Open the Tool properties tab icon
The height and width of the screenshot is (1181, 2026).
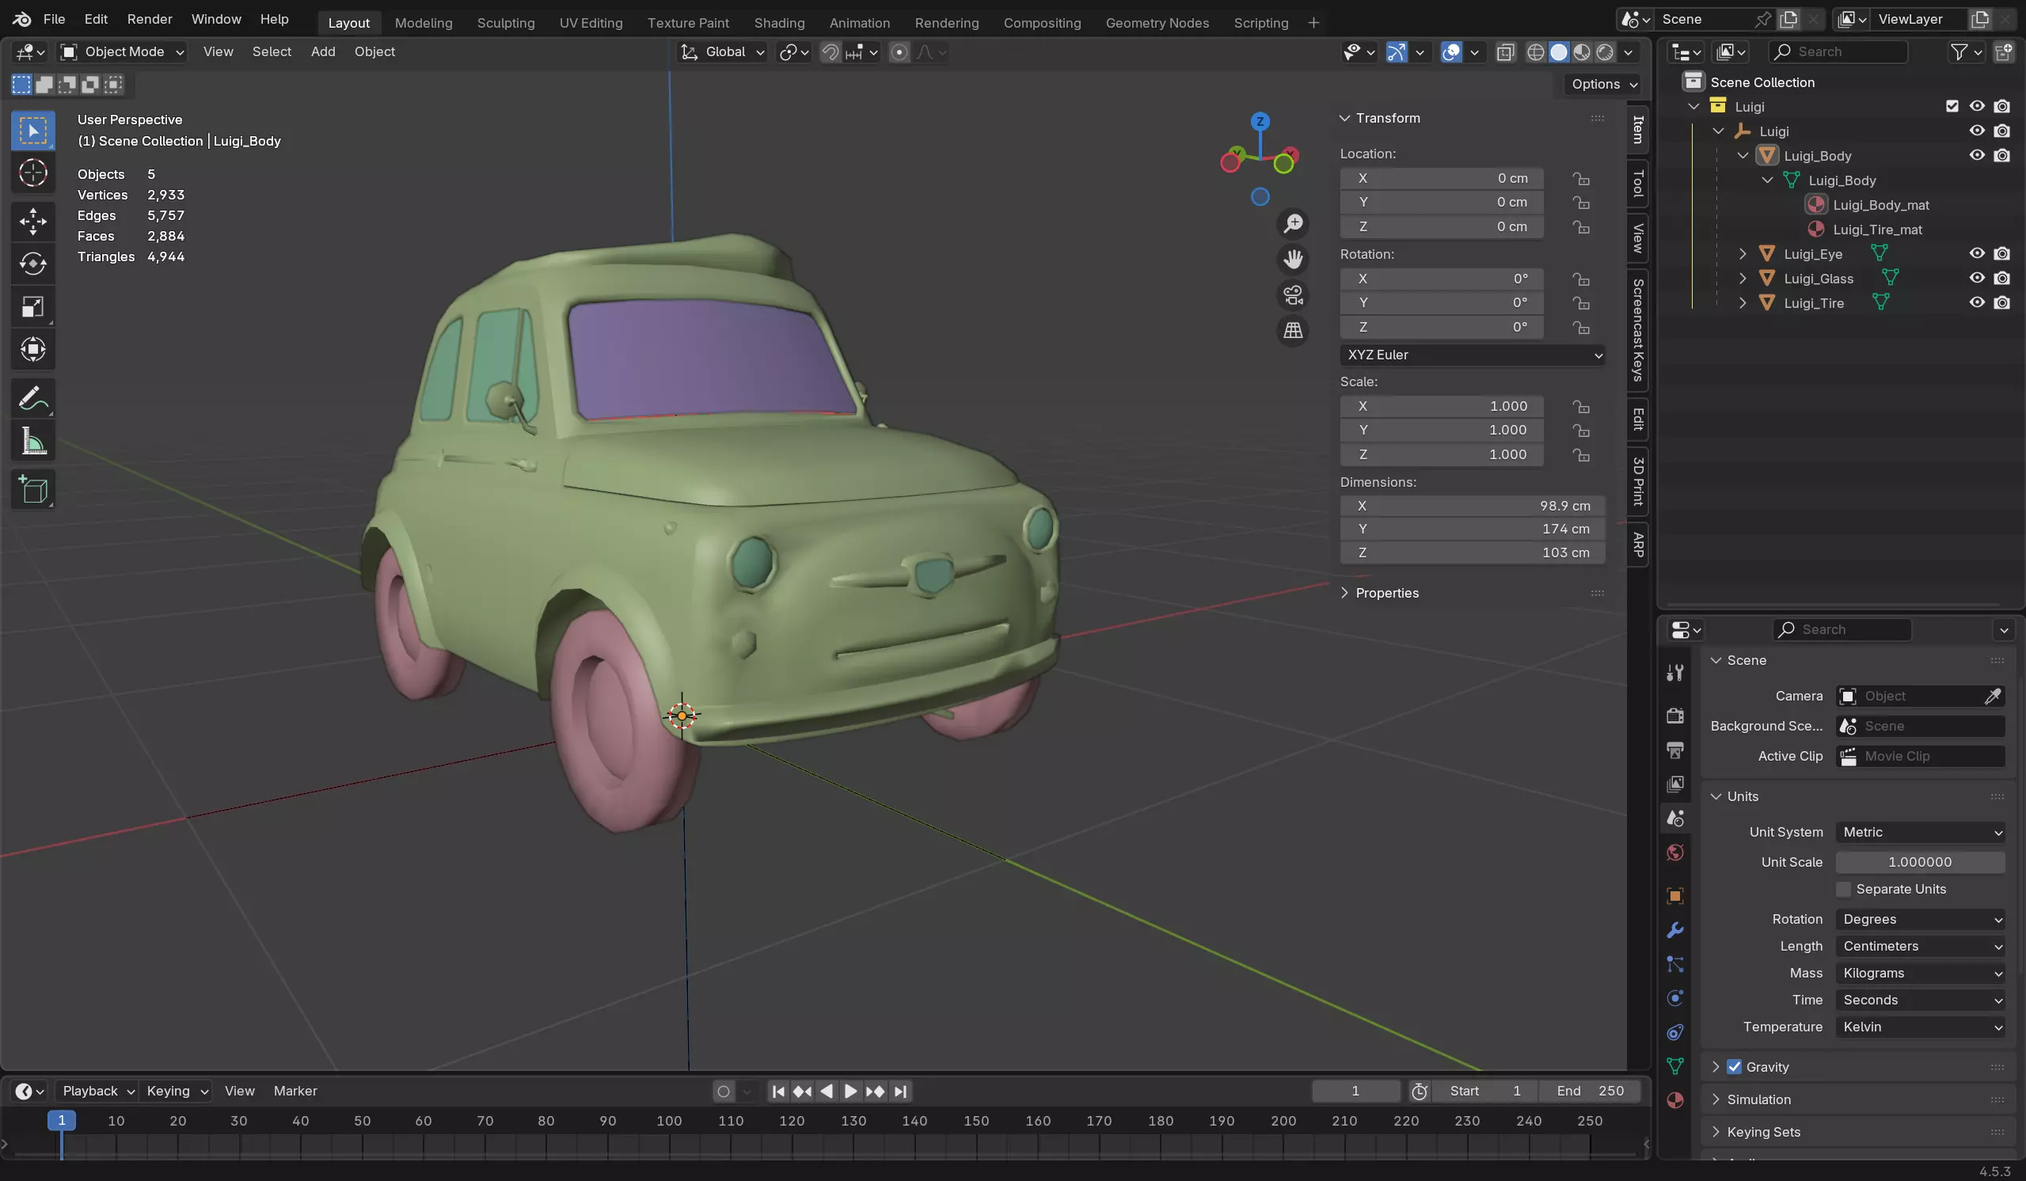[x=1675, y=672]
